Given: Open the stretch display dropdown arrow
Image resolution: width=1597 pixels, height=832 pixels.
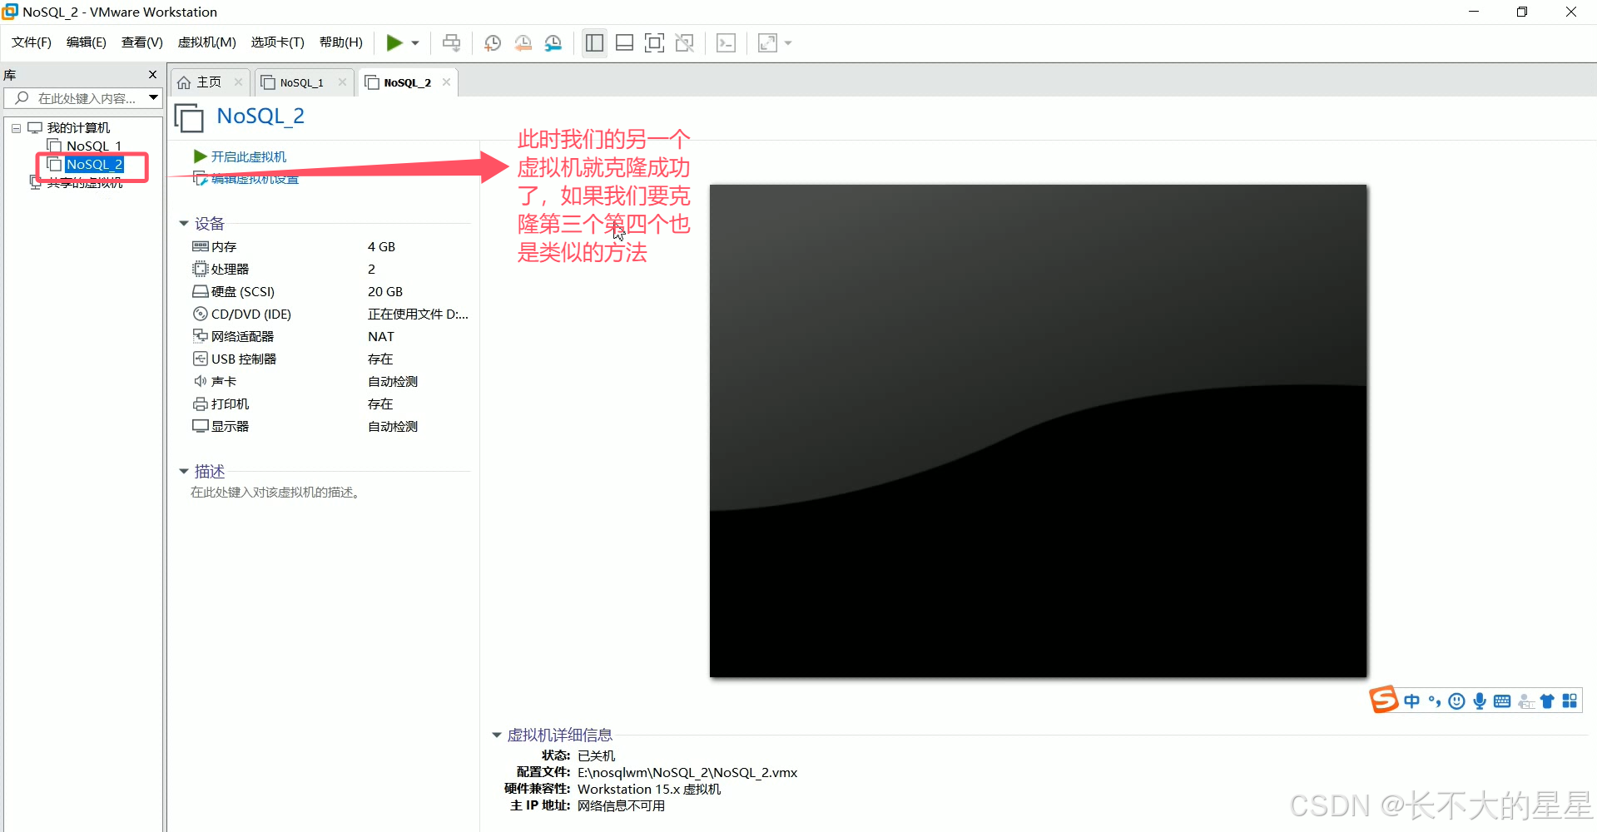Looking at the screenshot, I should click(788, 43).
